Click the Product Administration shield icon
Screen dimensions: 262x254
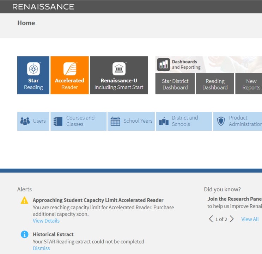click(221, 122)
